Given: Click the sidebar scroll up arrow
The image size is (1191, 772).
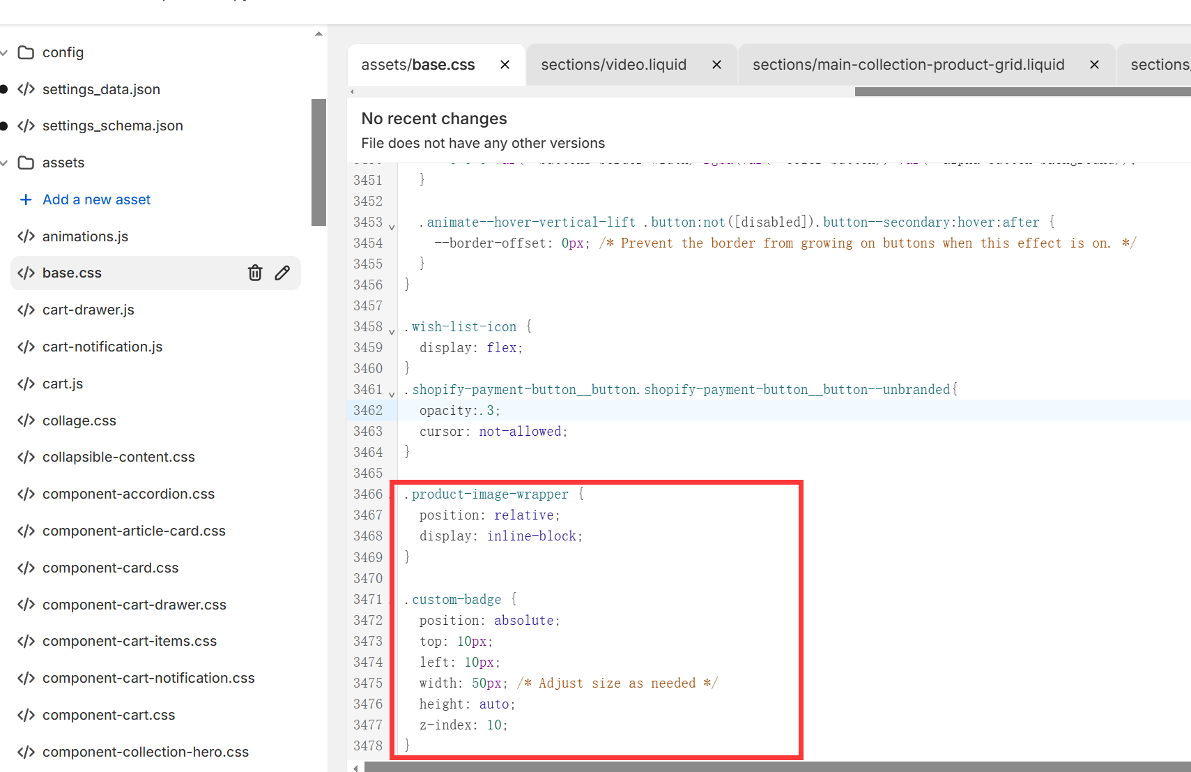Looking at the screenshot, I should 318,33.
